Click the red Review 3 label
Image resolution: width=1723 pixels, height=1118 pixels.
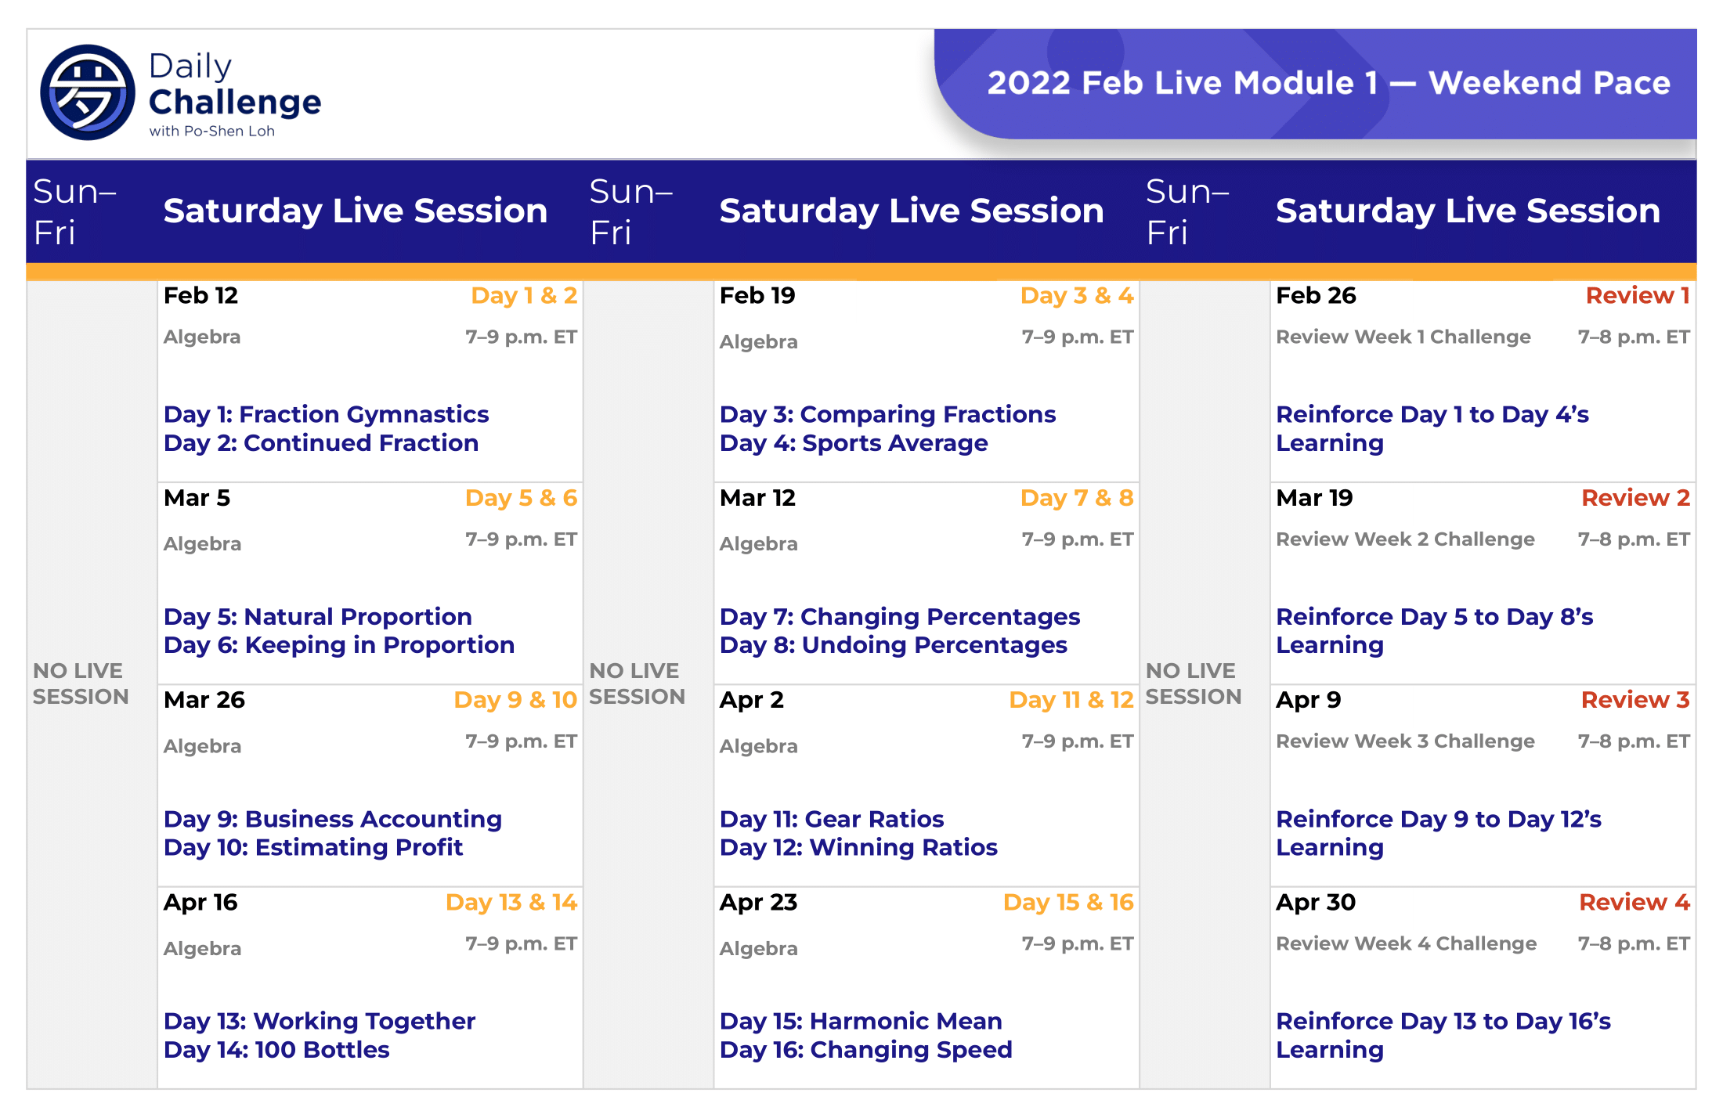coord(1635,700)
